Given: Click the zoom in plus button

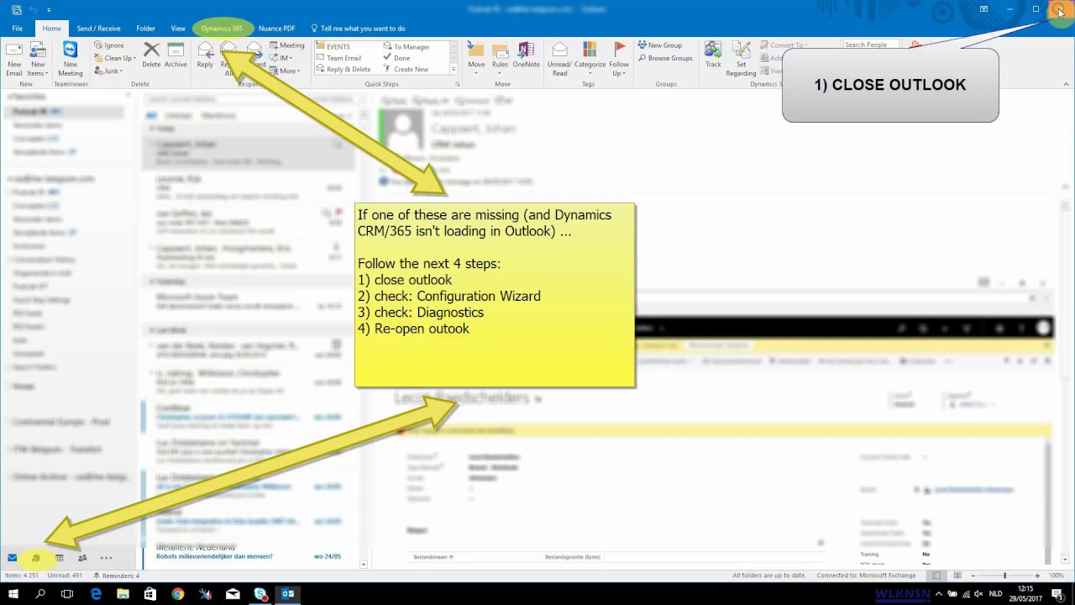Looking at the screenshot, I should (x=1038, y=576).
